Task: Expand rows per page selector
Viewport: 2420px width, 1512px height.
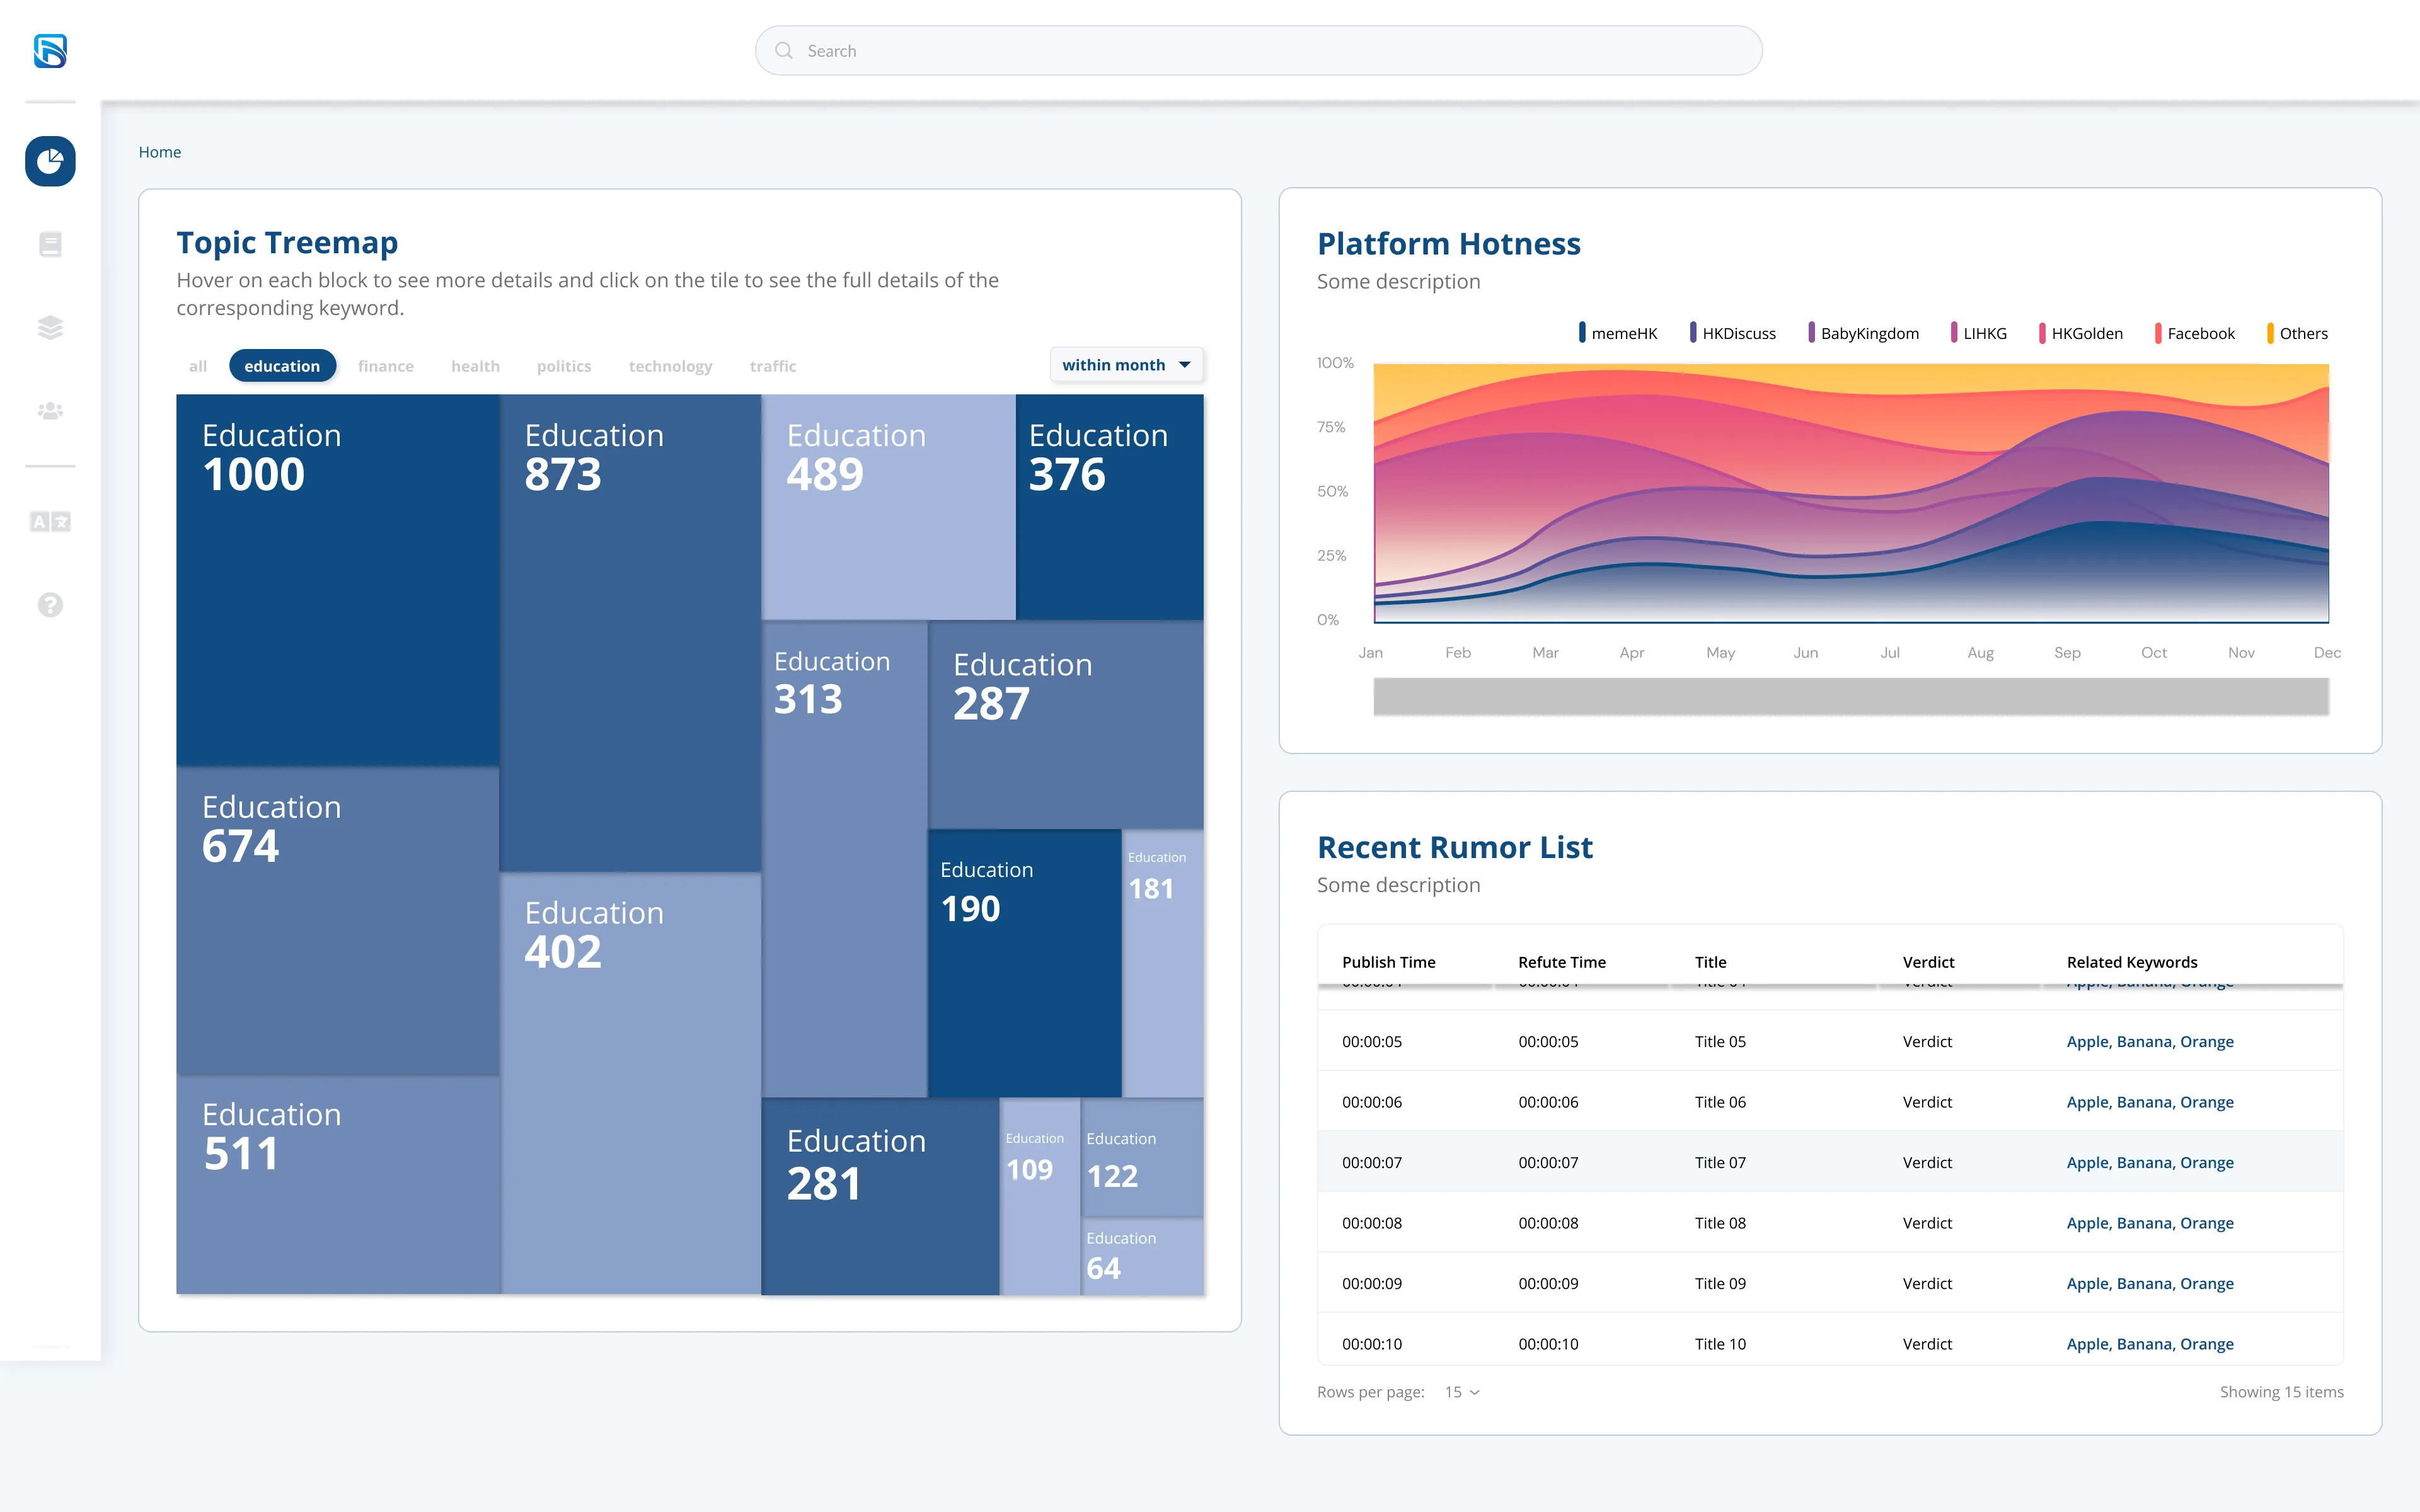Action: (1462, 1392)
